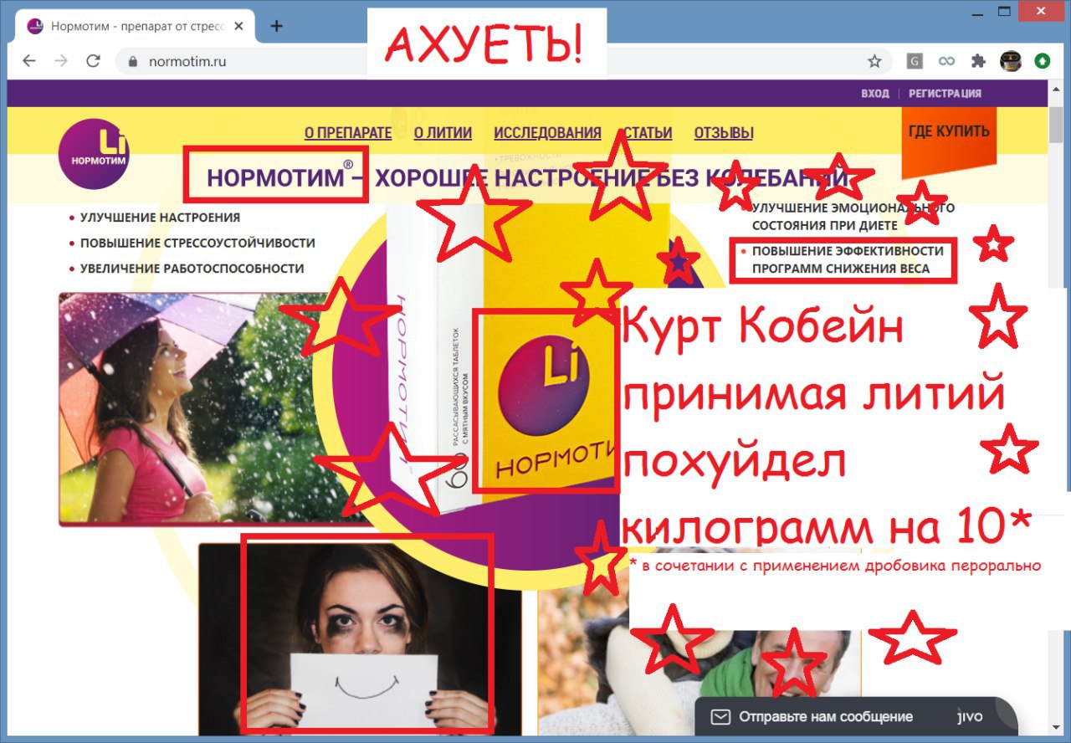Click the Нормотим product box image

[527, 335]
